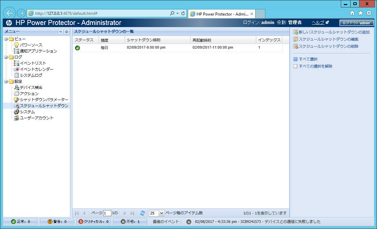Click the menu panel settings gear icon
Viewport: 377px width, 229px height.
pos(67,31)
